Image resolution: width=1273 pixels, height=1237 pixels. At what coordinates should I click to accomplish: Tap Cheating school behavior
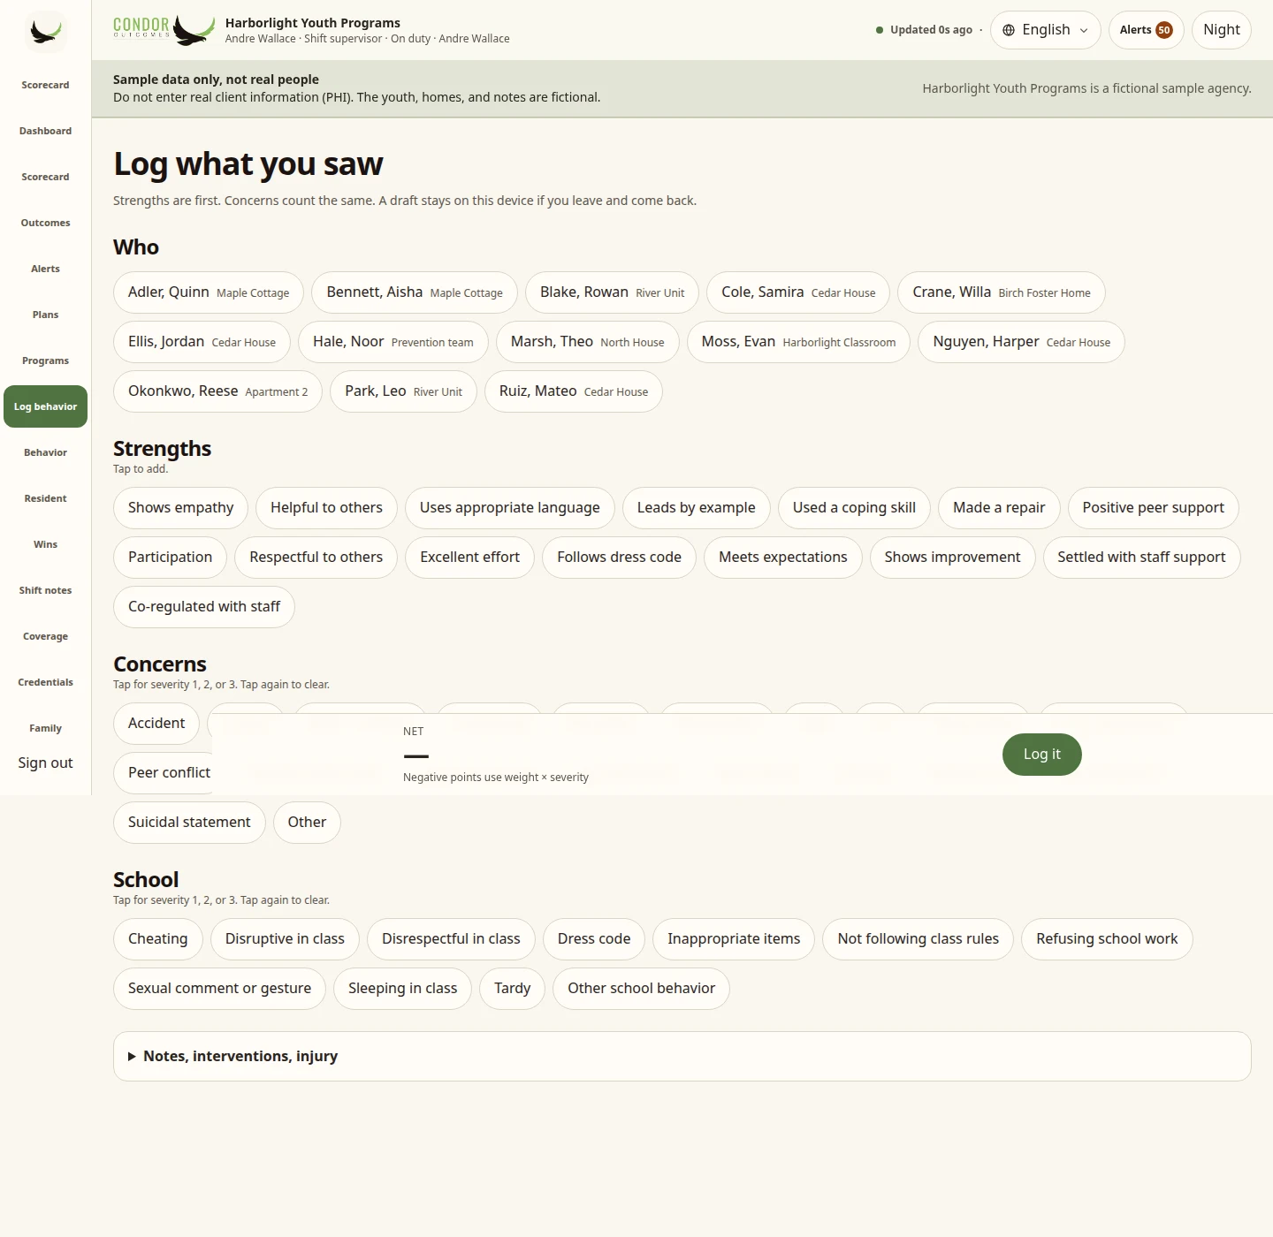point(157,939)
